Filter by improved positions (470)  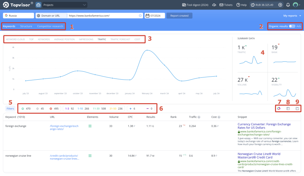click(26, 108)
